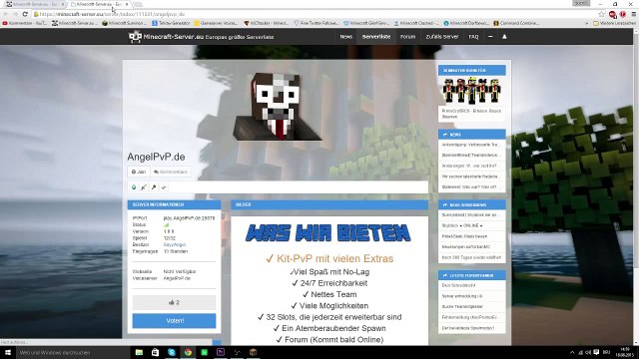The height and width of the screenshot is (359, 639).
Task: Open the Kommentare YouTube bookmark
Action: point(24,23)
